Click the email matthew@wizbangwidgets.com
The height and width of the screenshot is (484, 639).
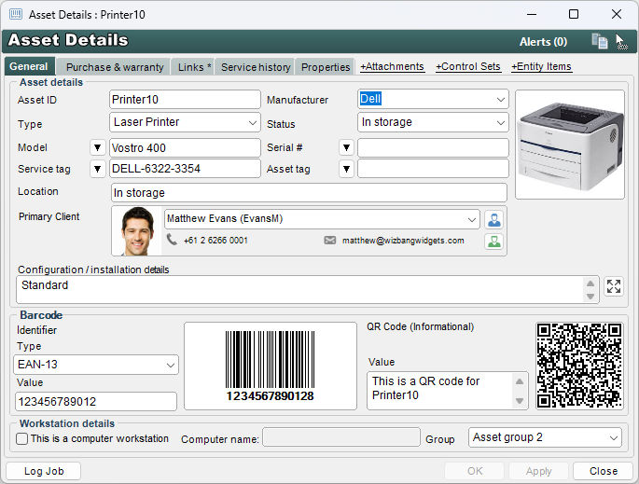tap(403, 241)
